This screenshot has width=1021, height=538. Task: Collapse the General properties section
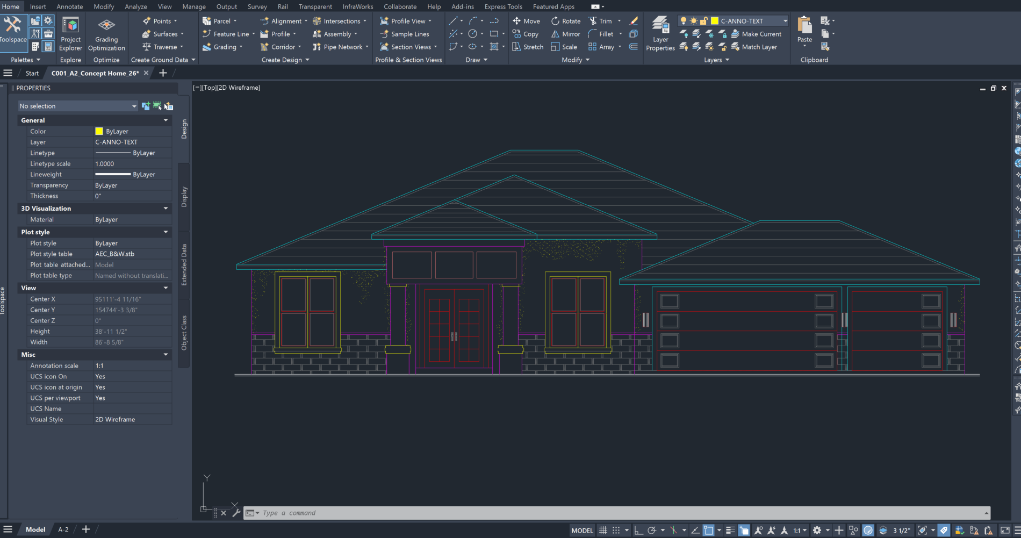click(166, 120)
